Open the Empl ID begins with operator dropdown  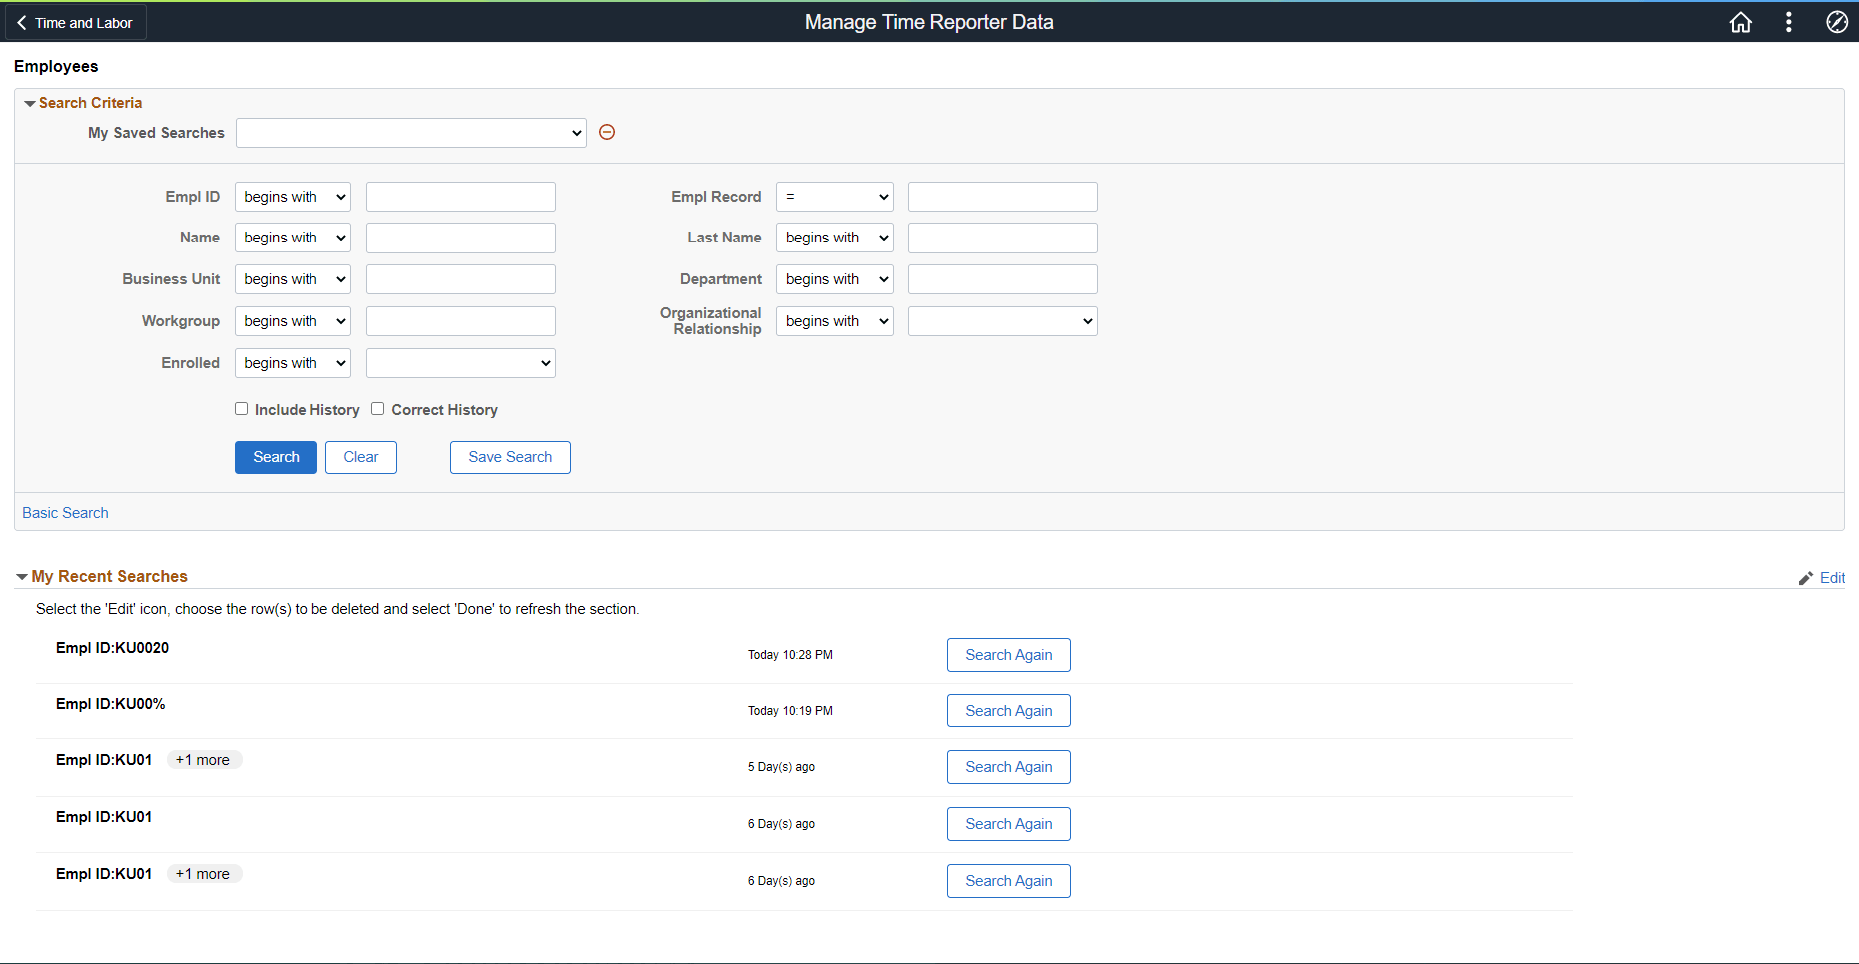[292, 196]
